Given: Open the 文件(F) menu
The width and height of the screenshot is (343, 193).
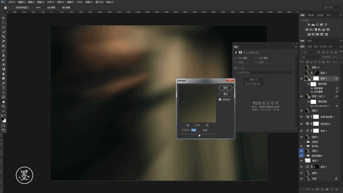Looking at the screenshot, I should [x=12, y=2].
